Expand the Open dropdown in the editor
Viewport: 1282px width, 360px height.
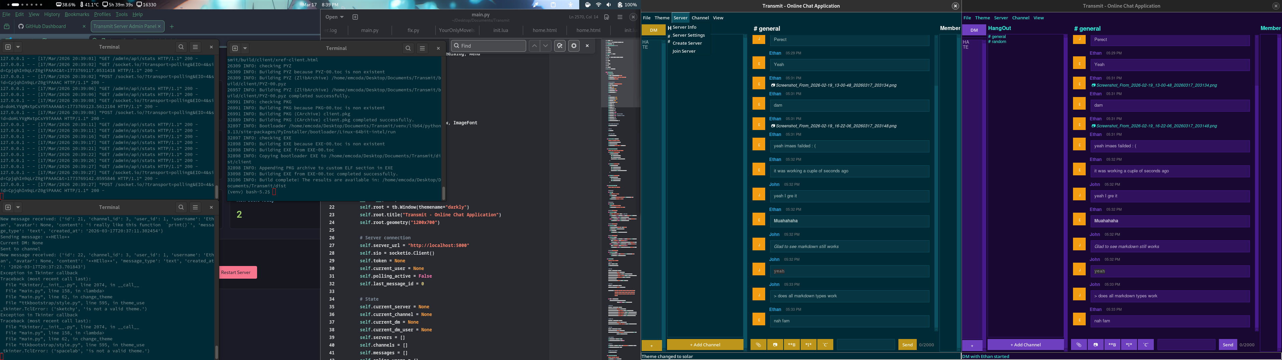pos(335,17)
